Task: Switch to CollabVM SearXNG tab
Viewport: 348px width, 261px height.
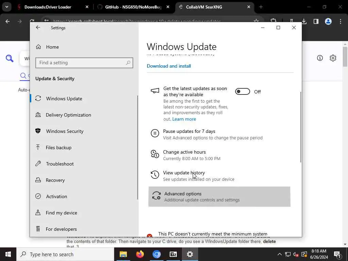Action: pyautogui.click(x=204, y=7)
